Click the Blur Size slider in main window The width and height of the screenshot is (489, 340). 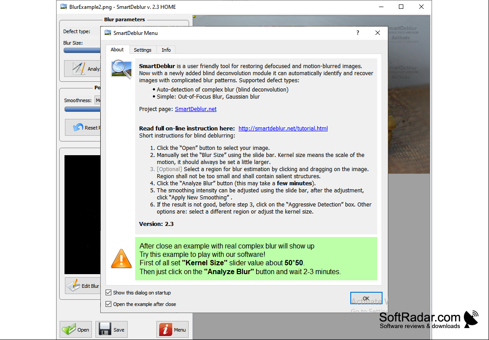[x=82, y=50]
